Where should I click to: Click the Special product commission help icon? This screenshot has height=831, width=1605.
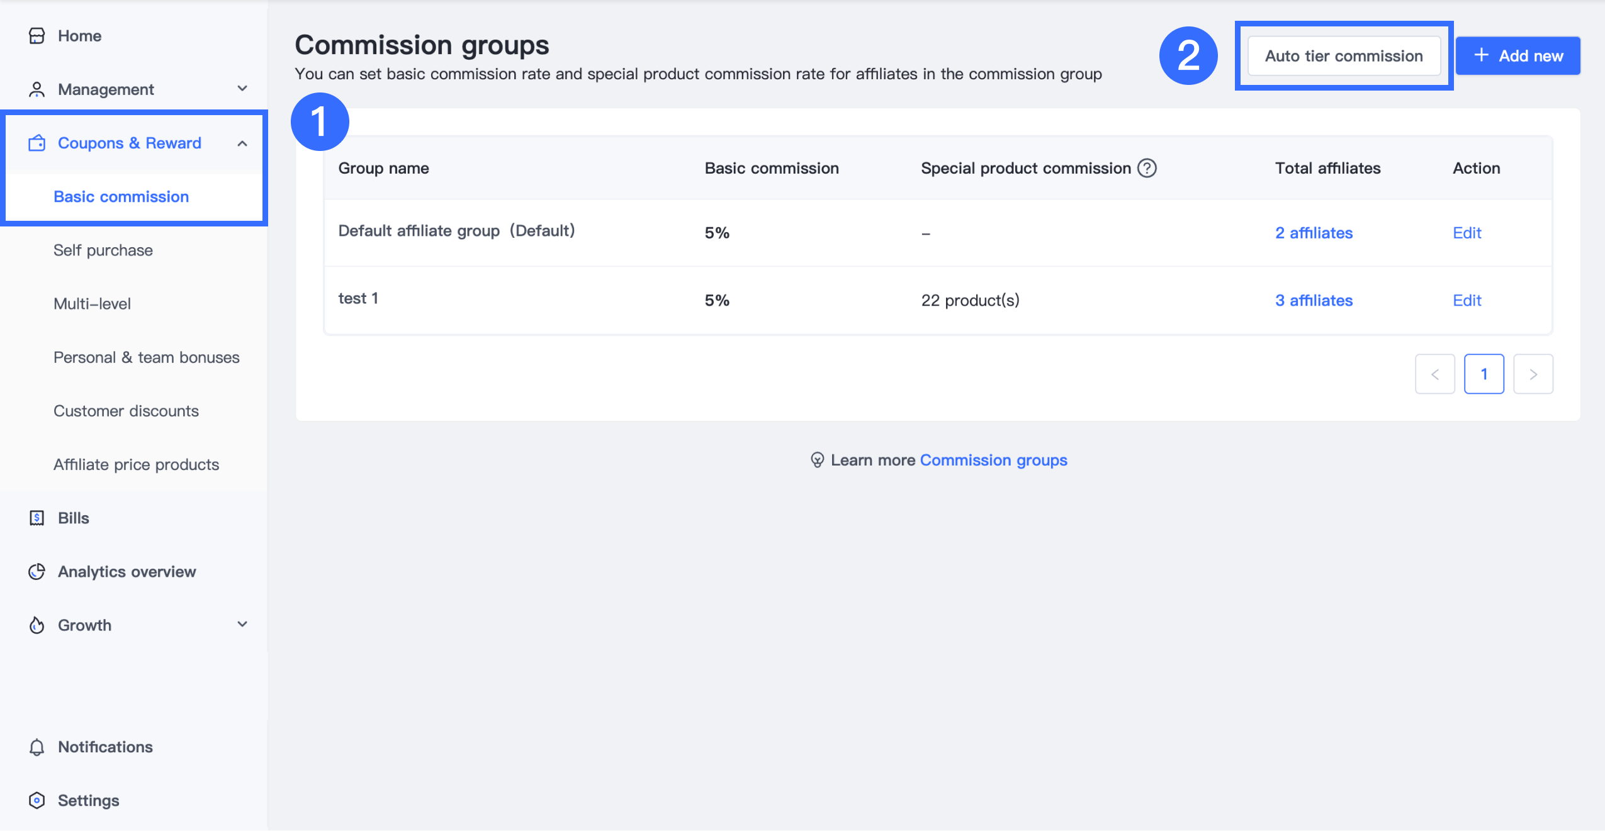pyautogui.click(x=1147, y=168)
